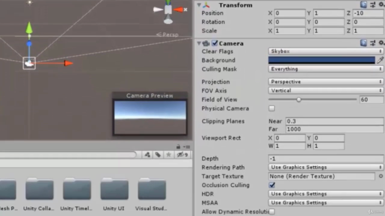Click Position X field
Image resolution: width=385 pixels, height=216 pixels.
point(290,13)
